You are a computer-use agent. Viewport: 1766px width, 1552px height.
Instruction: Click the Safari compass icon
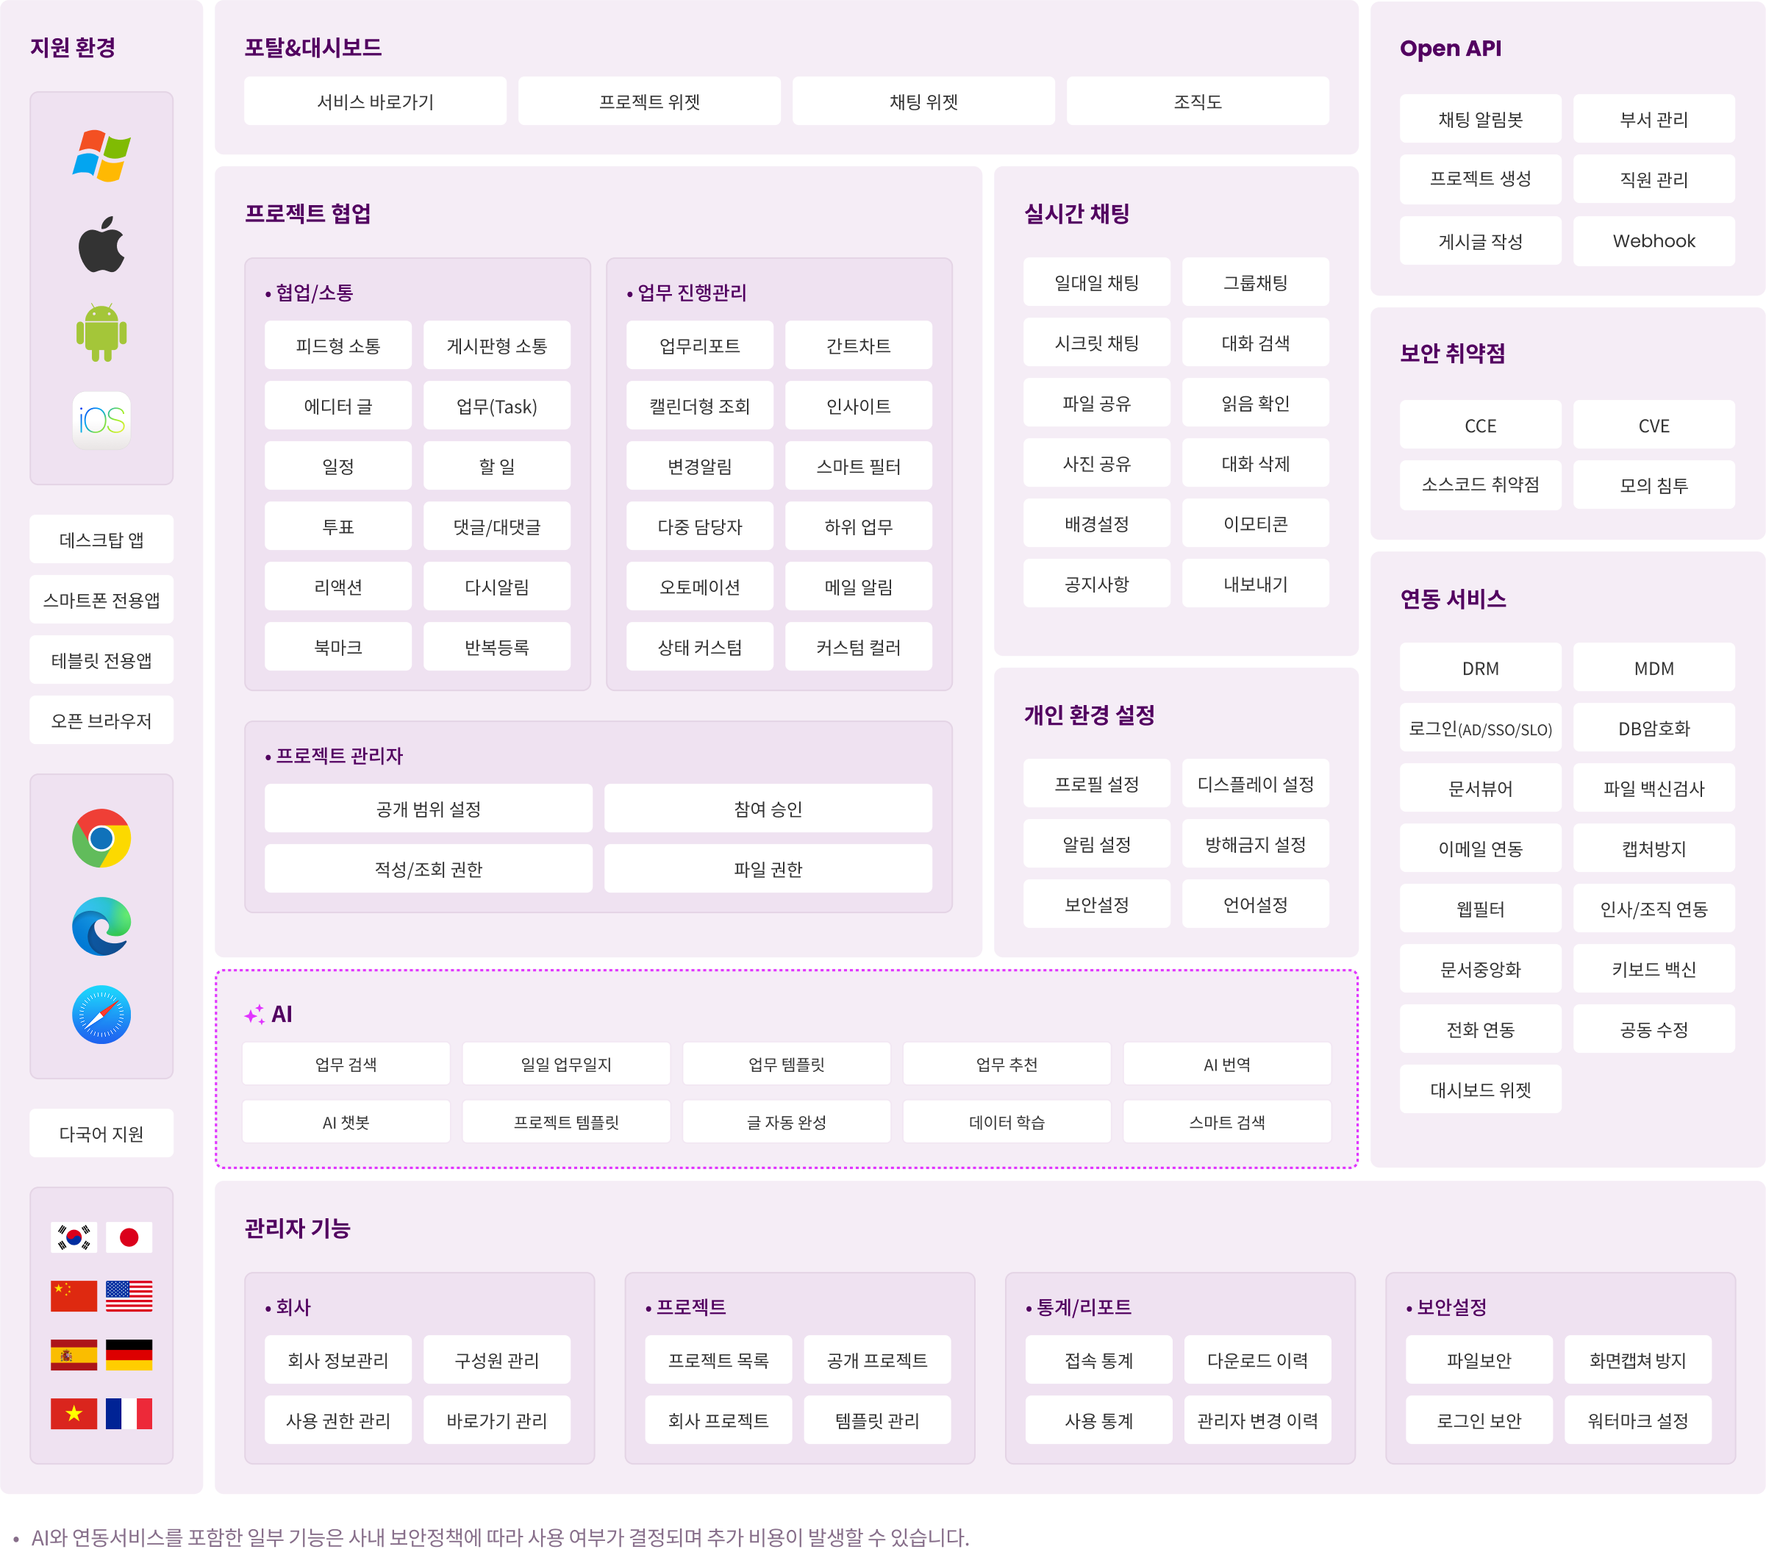(101, 1015)
